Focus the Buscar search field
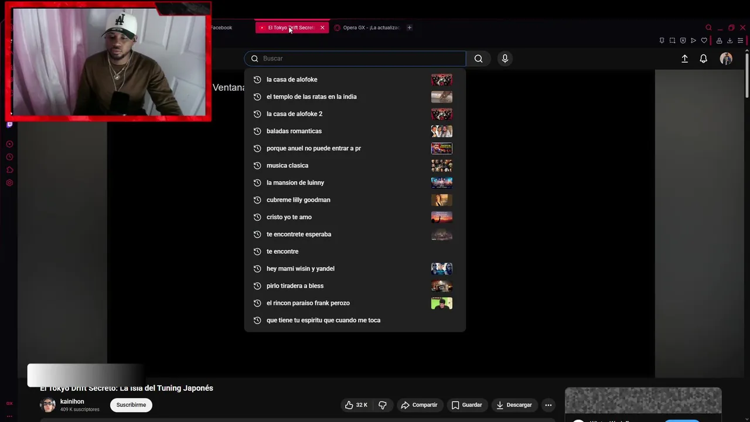Screen dimensions: 750x422 coord(355,59)
